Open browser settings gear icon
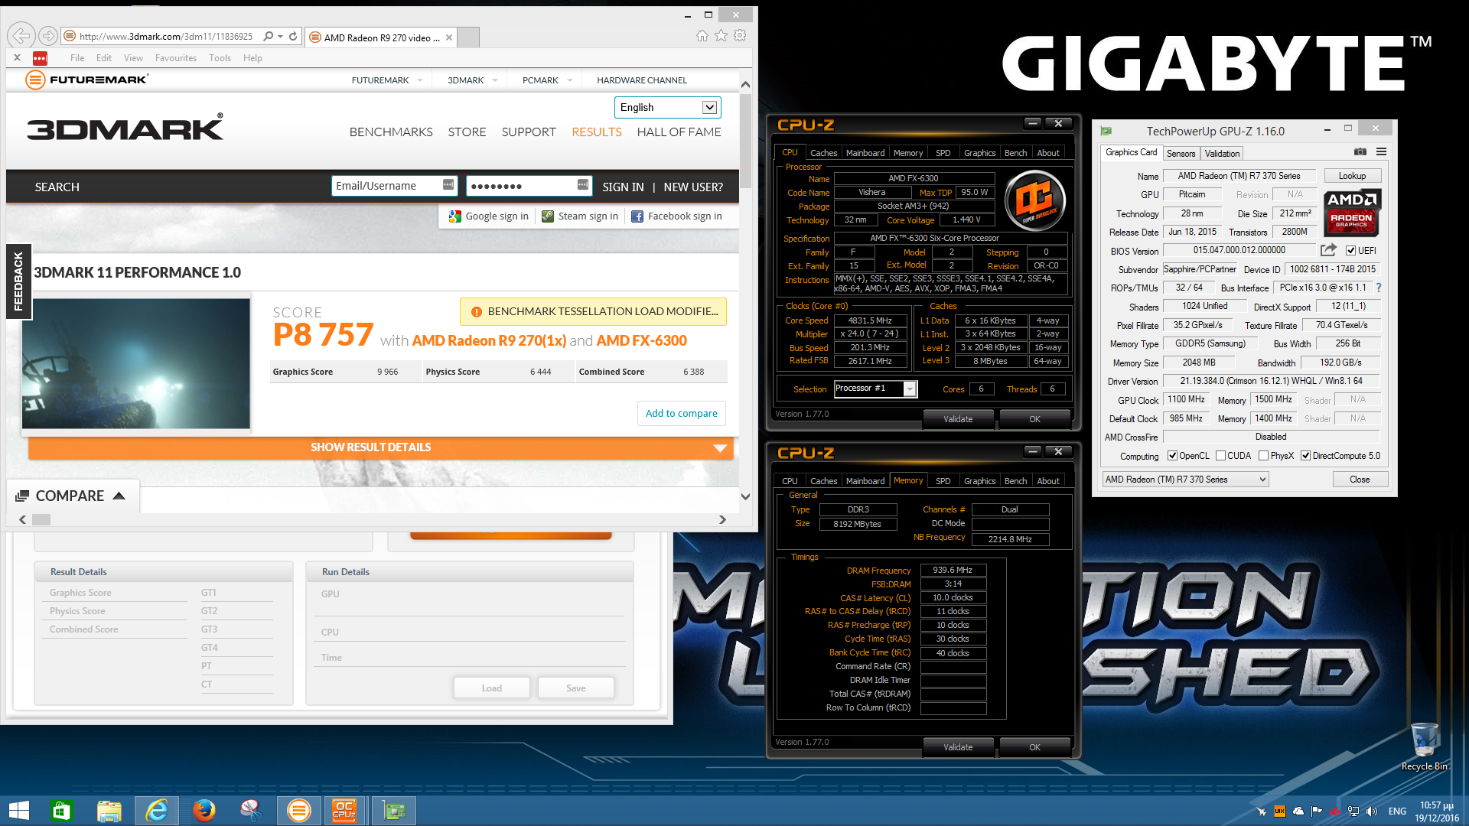Viewport: 1469px width, 826px height. [x=740, y=35]
